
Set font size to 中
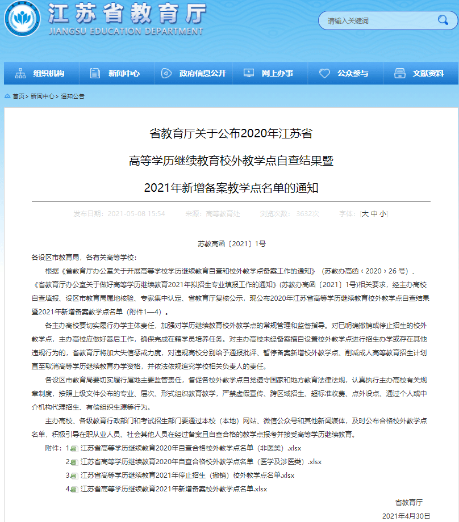pyautogui.click(x=374, y=214)
